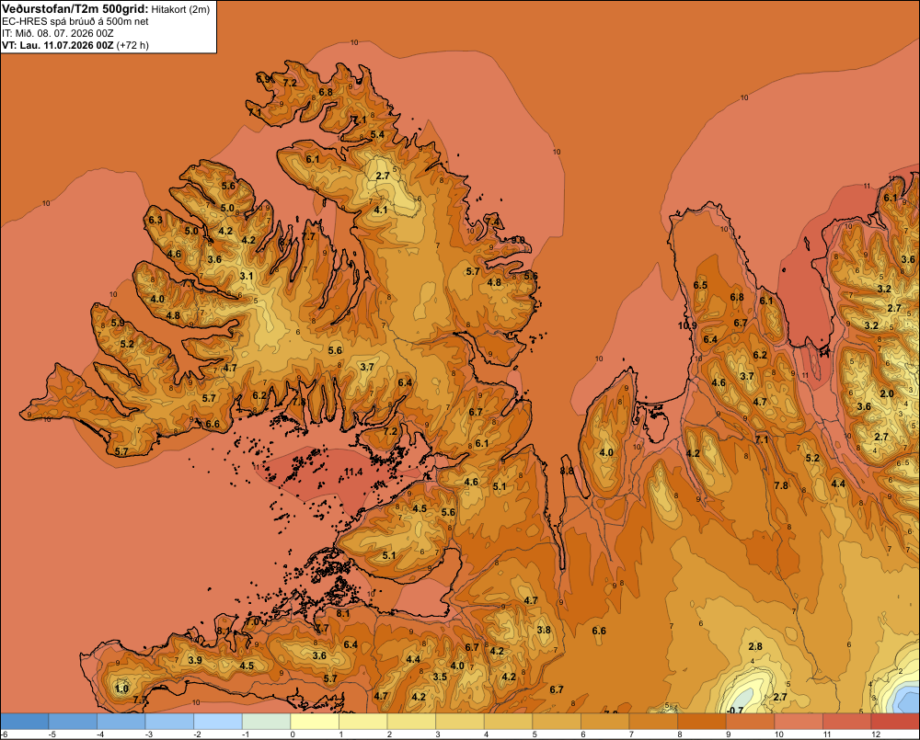The image size is (920, 740).
Task: Click the 2.7 label on the northern glacier
Action: (x=383, y=176)
